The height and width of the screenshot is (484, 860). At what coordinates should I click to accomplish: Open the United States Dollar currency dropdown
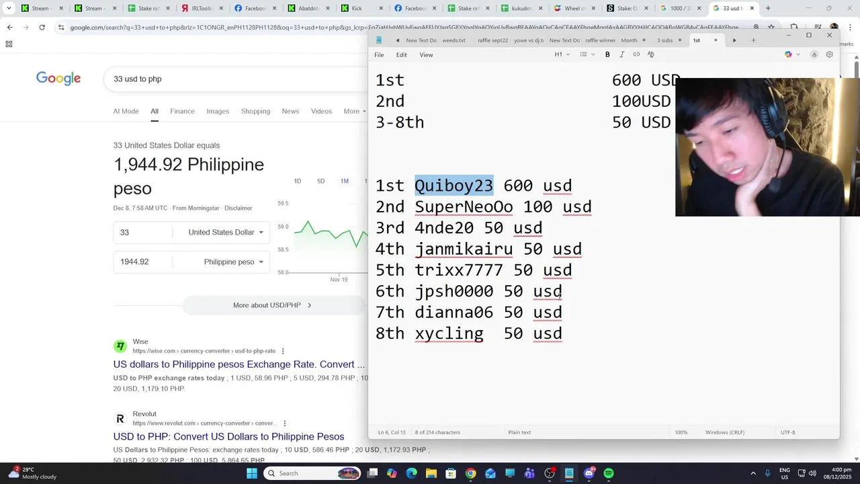pos(224,233)
